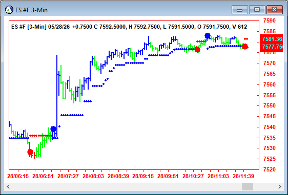This screenshot has width=288, height=195.
Task: Click the chart application icon in title bar
Action: pyautogui.click(x=9, y=10)
